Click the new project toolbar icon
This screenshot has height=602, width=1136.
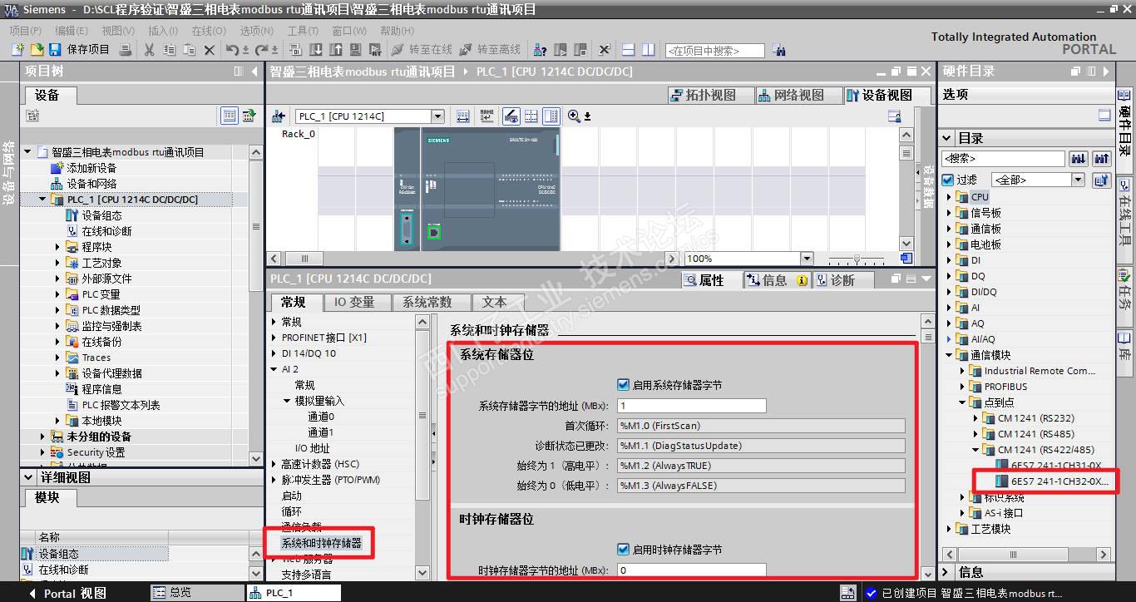coord(17,50)
